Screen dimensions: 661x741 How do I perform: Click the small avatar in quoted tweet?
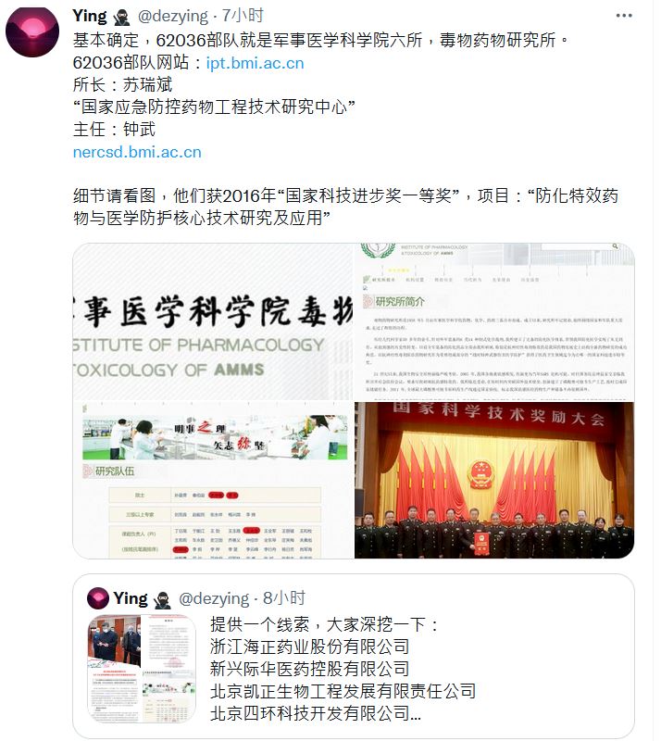tap(98, 598)
